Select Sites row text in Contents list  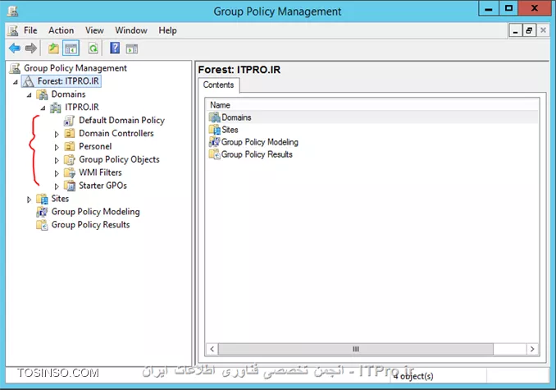[x=230, y=130]
